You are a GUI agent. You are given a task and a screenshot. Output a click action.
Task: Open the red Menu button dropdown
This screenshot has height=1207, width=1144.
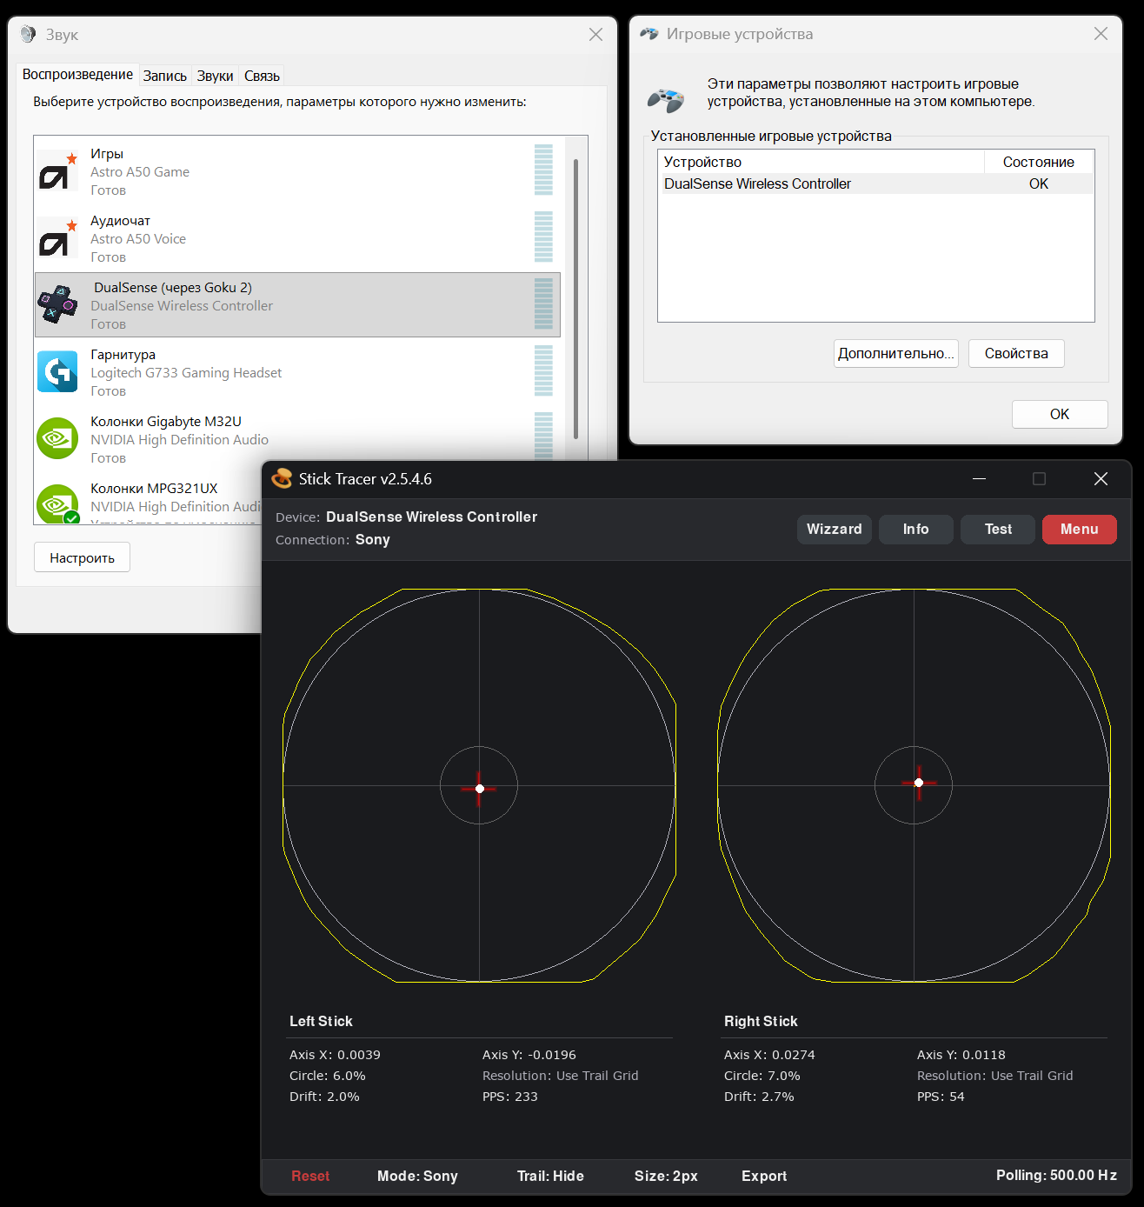tap(1080, 529)
